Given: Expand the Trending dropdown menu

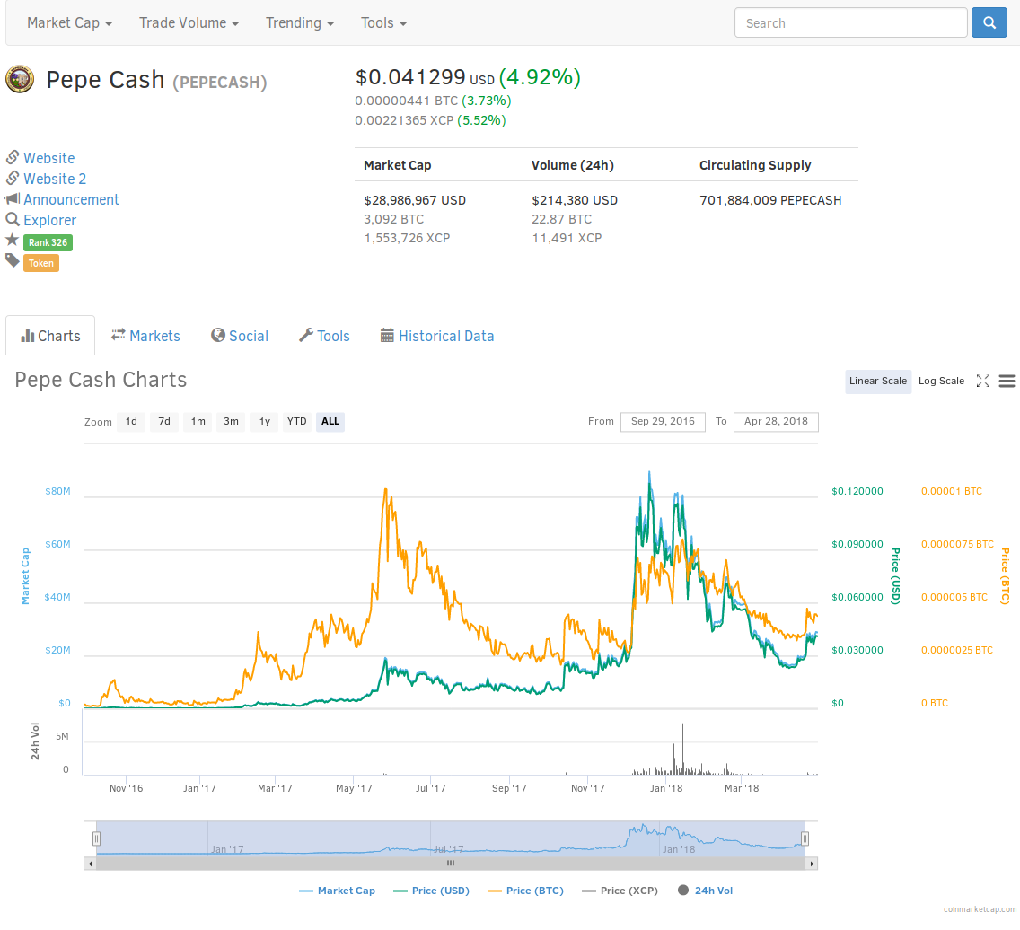Looking at the screenshot, I should (x=300, y=22).
